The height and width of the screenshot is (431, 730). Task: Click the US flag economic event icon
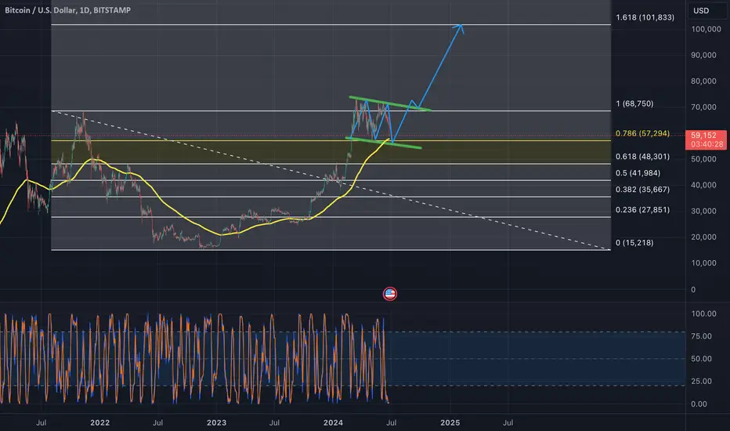[390, 294]
